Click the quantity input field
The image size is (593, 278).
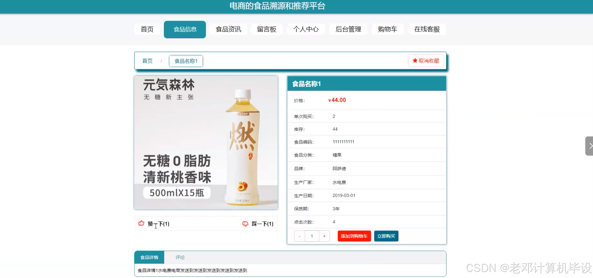tap(312, 236)
